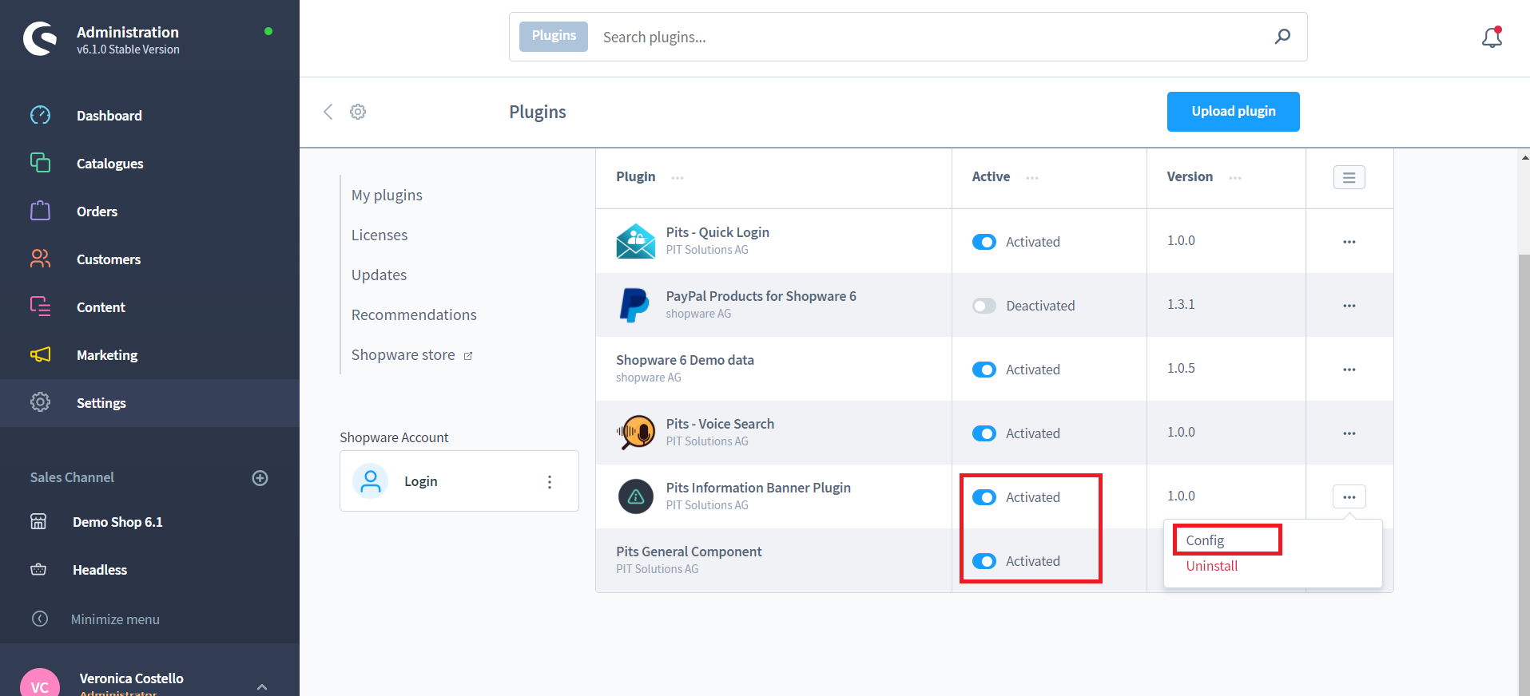Choose Uninstall in the context menu

[x=1211, y=566]
